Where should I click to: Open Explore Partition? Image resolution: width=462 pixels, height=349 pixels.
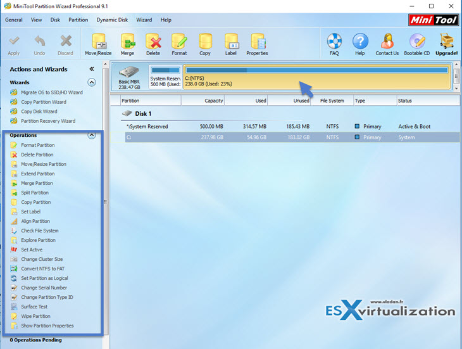33,240
